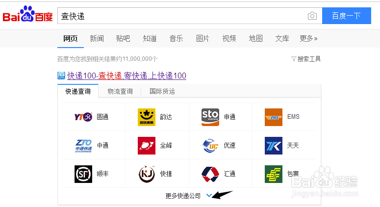The width and height of the screenshot is (380, 207).
Task: Click the 快捷 company name
Action: tap(166, 174)
